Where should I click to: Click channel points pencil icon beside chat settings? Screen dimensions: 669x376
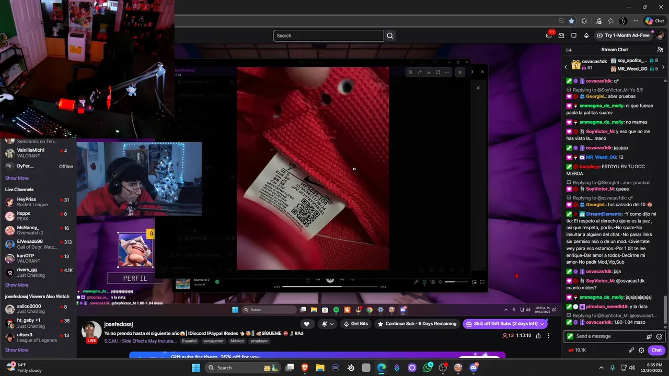point(631,350)
